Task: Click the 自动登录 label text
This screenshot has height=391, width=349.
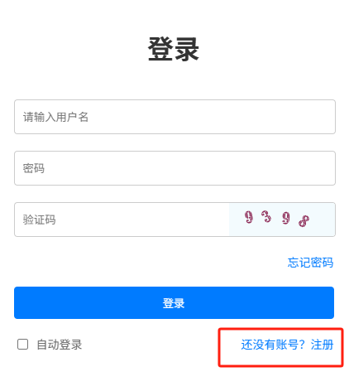Action: 60,345
